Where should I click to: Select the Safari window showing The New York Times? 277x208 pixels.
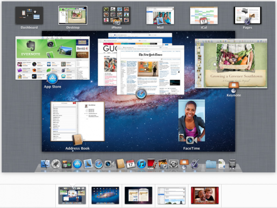click(x=150, y=70)
